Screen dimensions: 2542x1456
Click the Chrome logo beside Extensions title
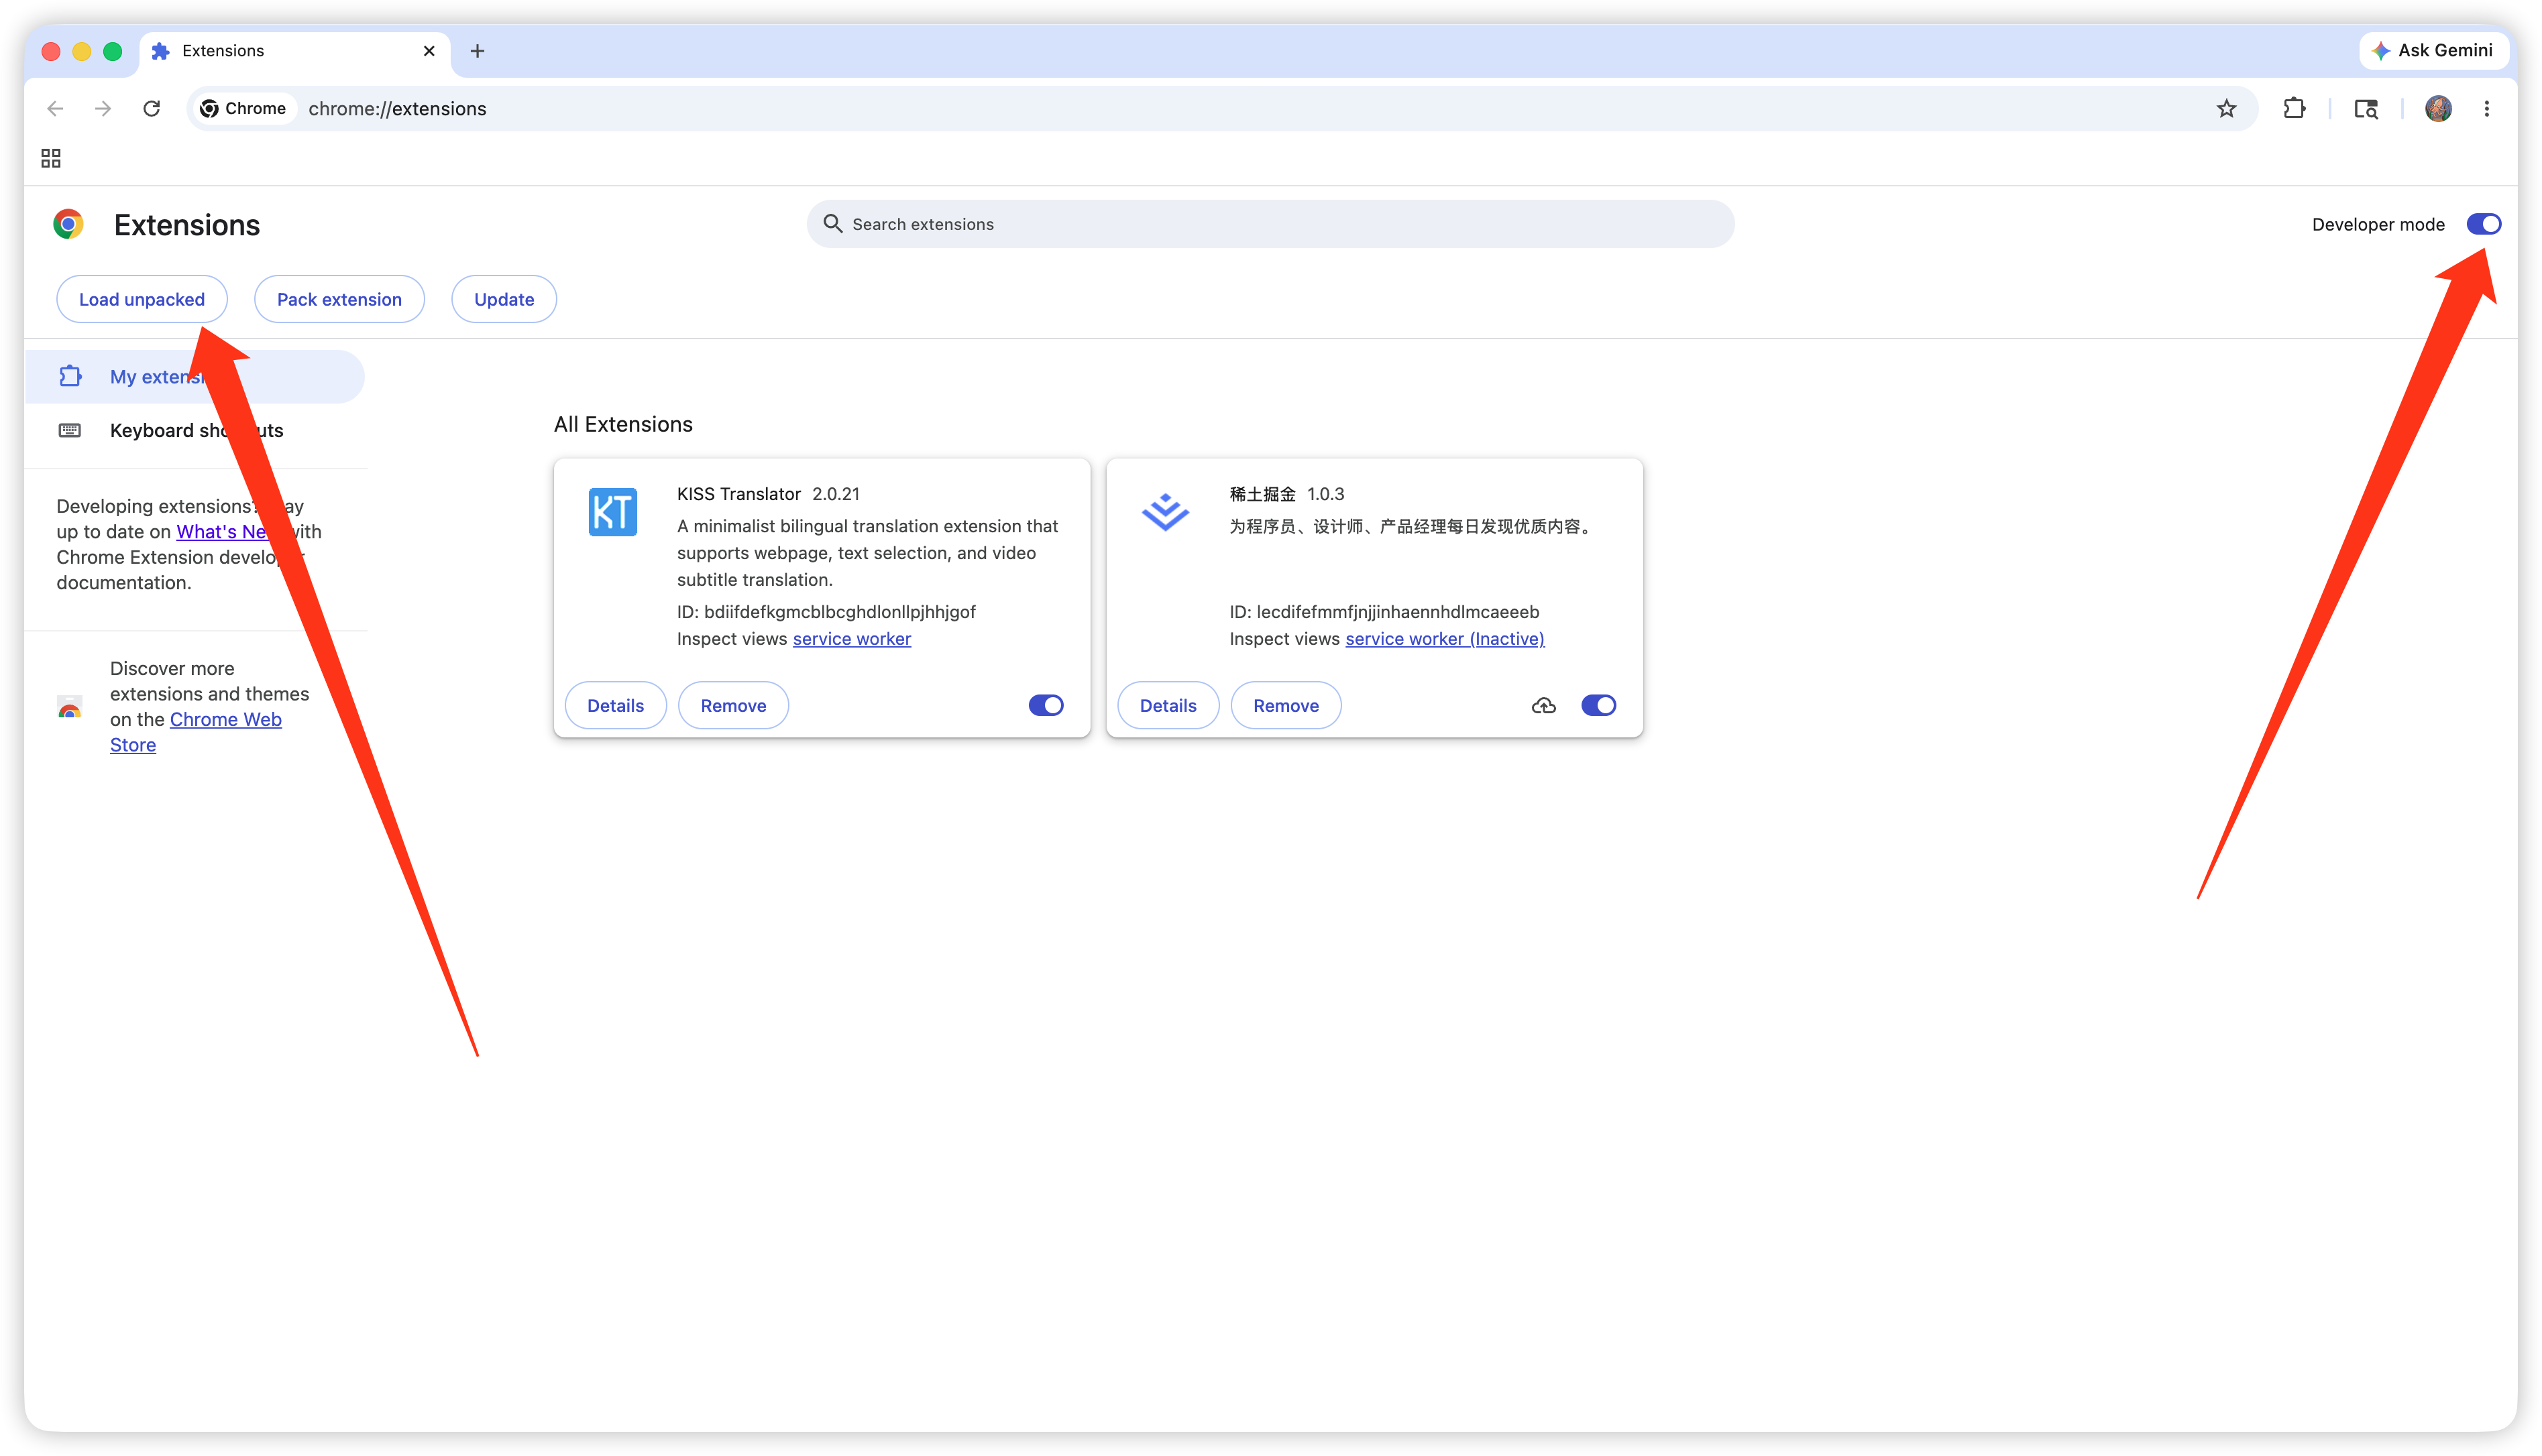68,224
